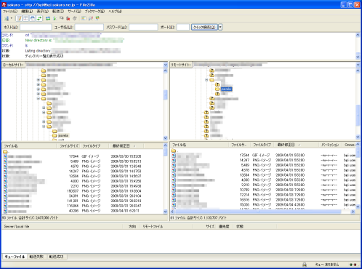
Task: Select remote file row with size 16,516
Action: (263, 200)
